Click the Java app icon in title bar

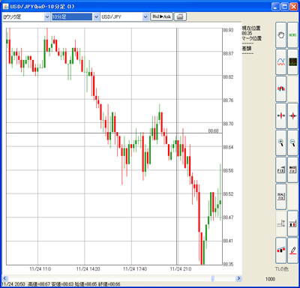click(5, 6)
